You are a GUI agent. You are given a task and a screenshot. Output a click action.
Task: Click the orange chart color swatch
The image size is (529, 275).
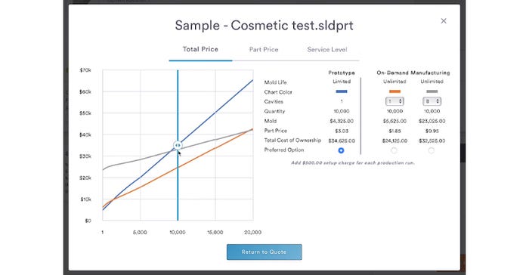pyautogui.click(x=394, y=91)
